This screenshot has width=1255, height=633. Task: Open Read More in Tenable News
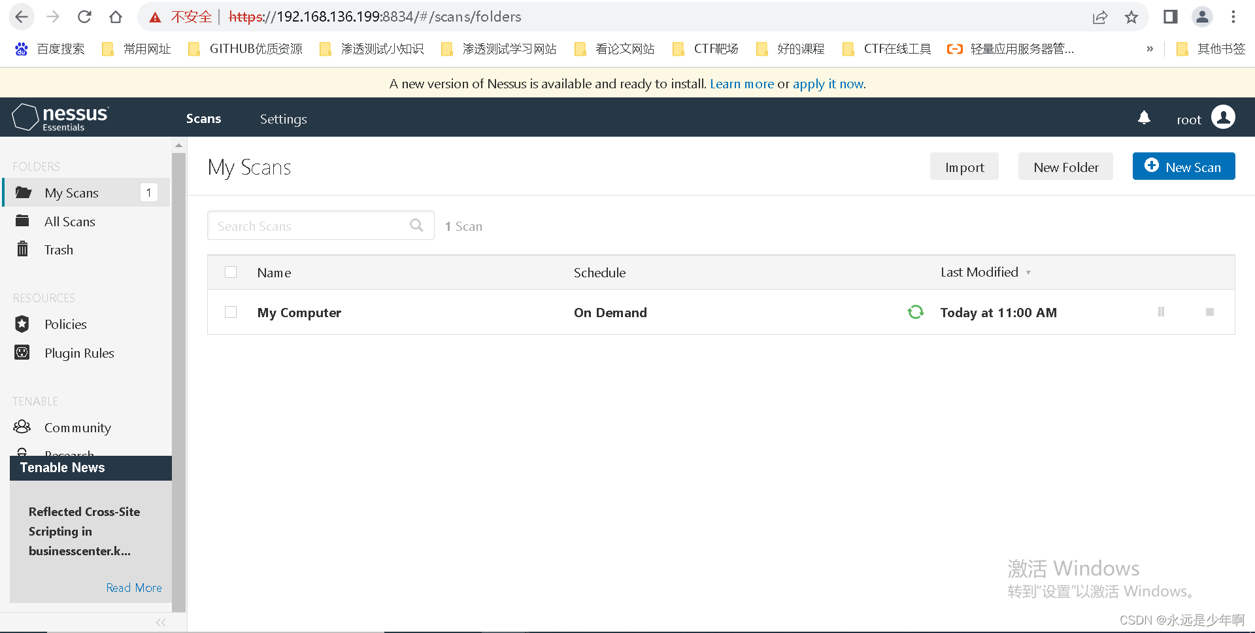tap(134, 587)
